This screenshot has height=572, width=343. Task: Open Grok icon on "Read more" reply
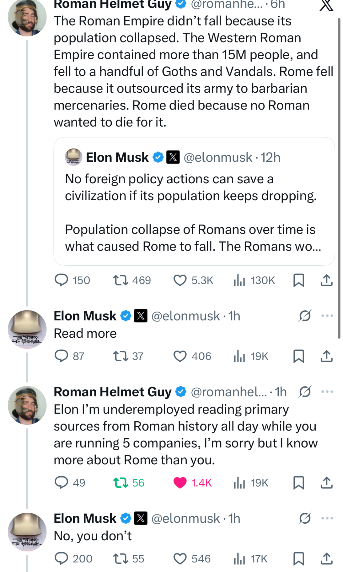point(305,316)
